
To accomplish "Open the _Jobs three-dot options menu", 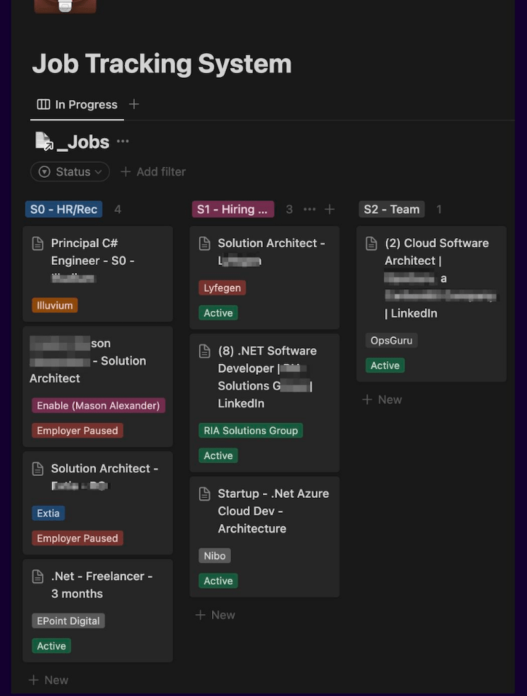I will point(123,141).
